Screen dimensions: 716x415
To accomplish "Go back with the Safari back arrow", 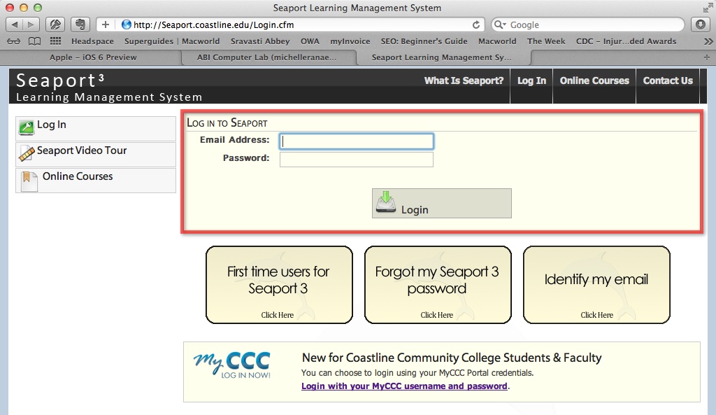I will [x=14, y=24].
